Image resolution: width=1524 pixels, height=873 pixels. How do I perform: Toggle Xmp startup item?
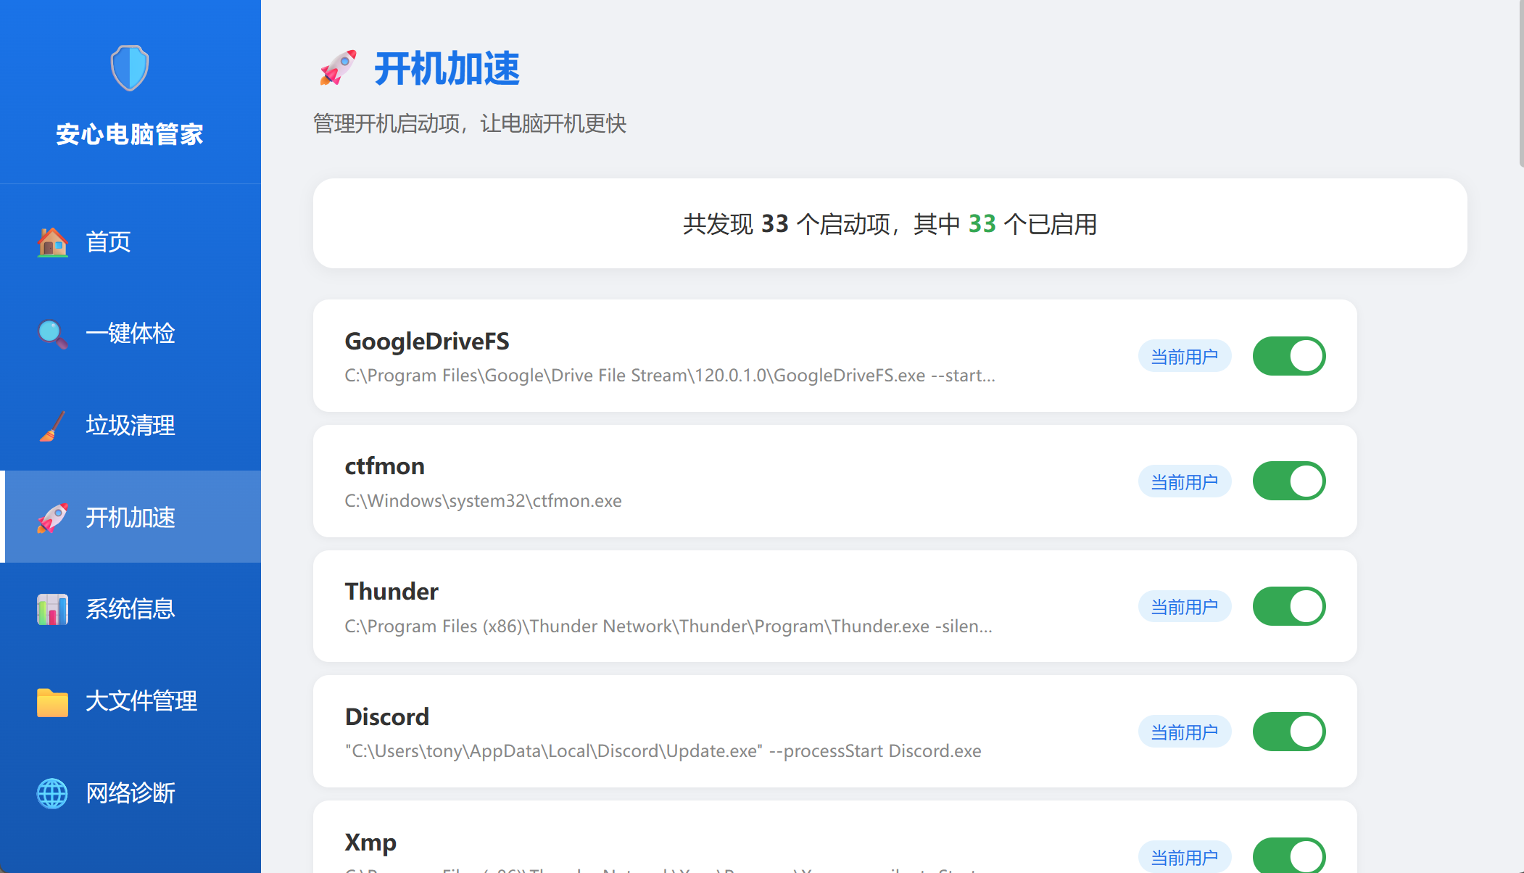click(1288, 856)
